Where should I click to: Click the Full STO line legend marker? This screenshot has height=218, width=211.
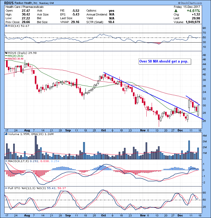[x=6, y=188]
